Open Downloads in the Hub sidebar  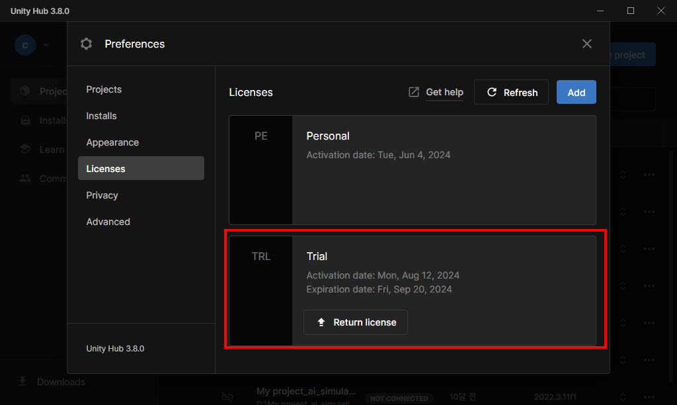[61, 382]
